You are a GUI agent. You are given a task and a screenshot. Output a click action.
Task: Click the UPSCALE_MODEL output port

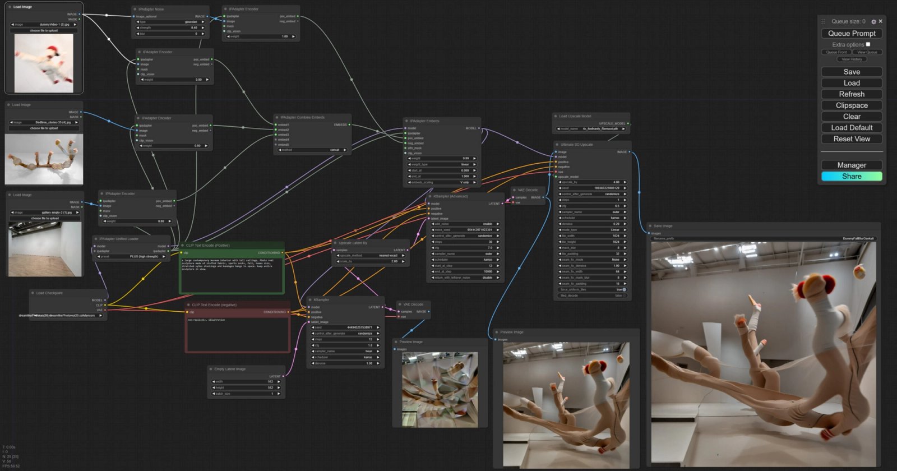(628, 123)
